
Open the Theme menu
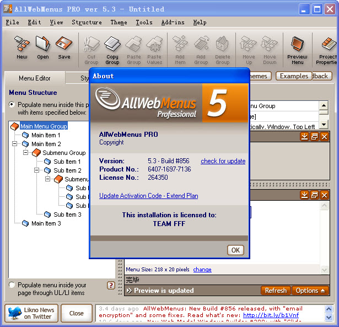pos(119,22)
